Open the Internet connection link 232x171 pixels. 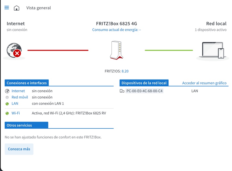(x=18, y=91)
